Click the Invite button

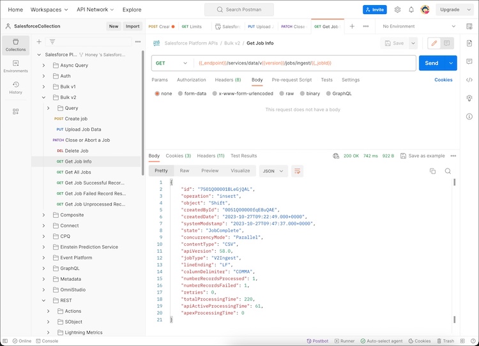pos(375,10)
